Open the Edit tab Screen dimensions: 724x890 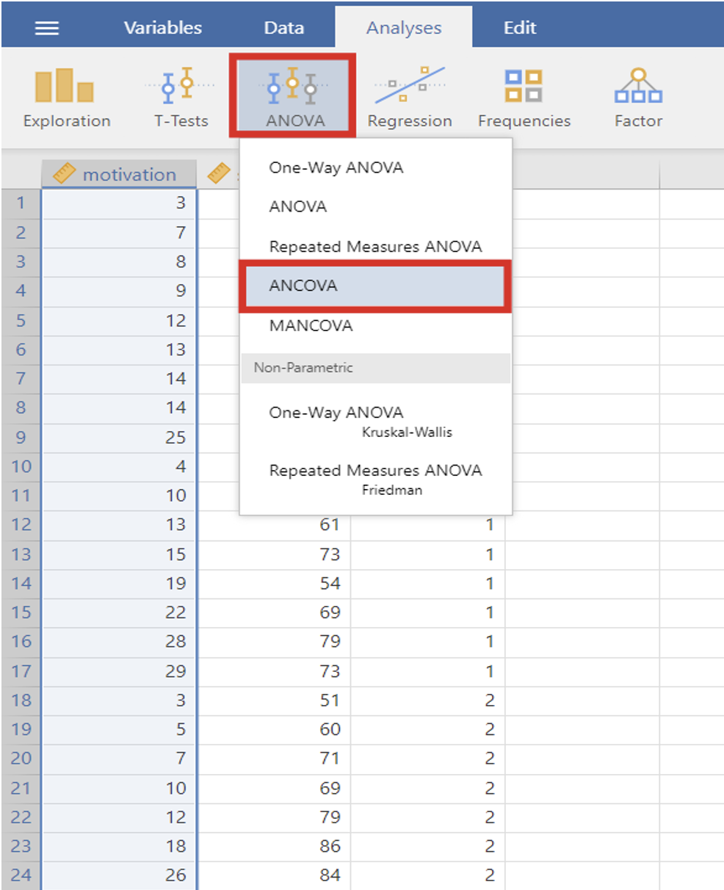(520, 28)
